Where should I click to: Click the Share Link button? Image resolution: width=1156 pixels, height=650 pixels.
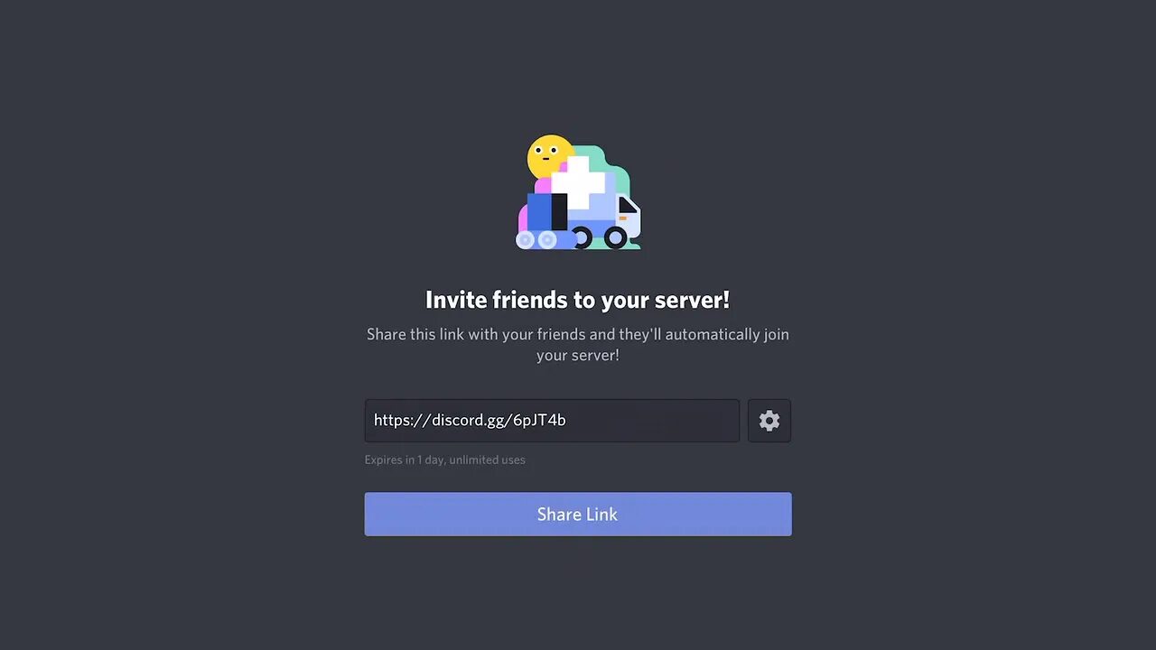578,514
